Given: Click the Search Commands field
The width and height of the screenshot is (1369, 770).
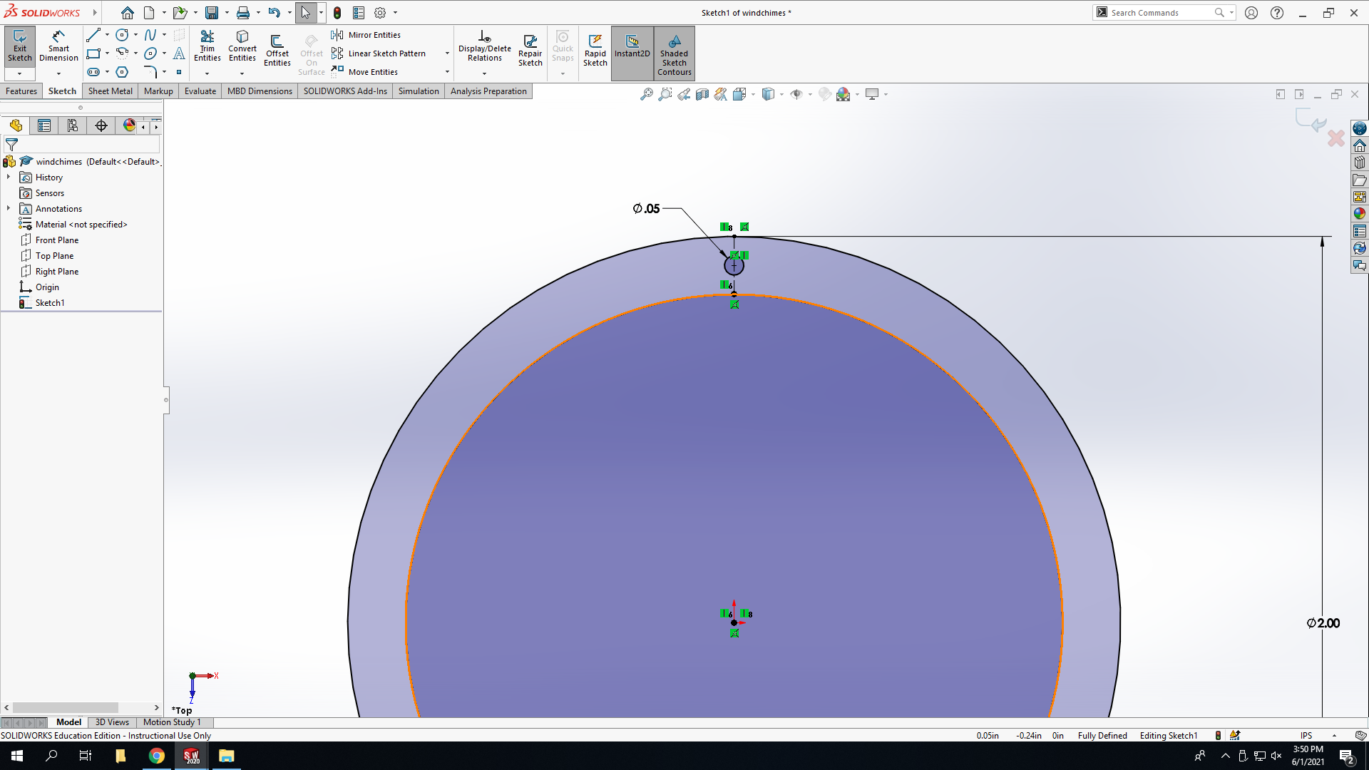Looking at the screenshot, I should click(1162, 13).
